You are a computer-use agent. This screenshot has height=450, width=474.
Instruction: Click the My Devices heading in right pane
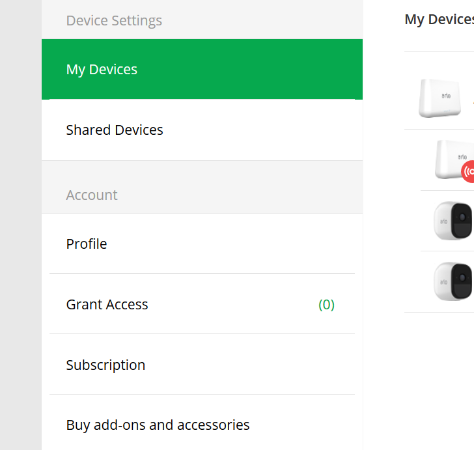point(439,20)
